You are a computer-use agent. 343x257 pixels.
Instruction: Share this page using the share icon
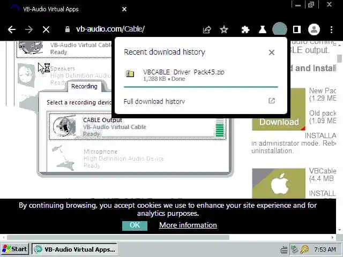207,29
